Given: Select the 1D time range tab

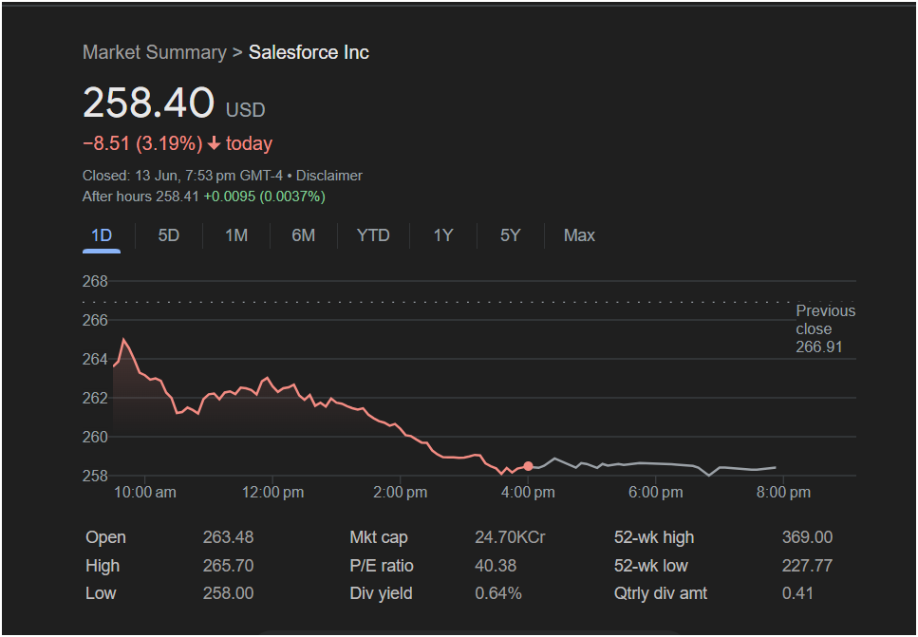Looking at the screenshot, I should pos(102,235).
